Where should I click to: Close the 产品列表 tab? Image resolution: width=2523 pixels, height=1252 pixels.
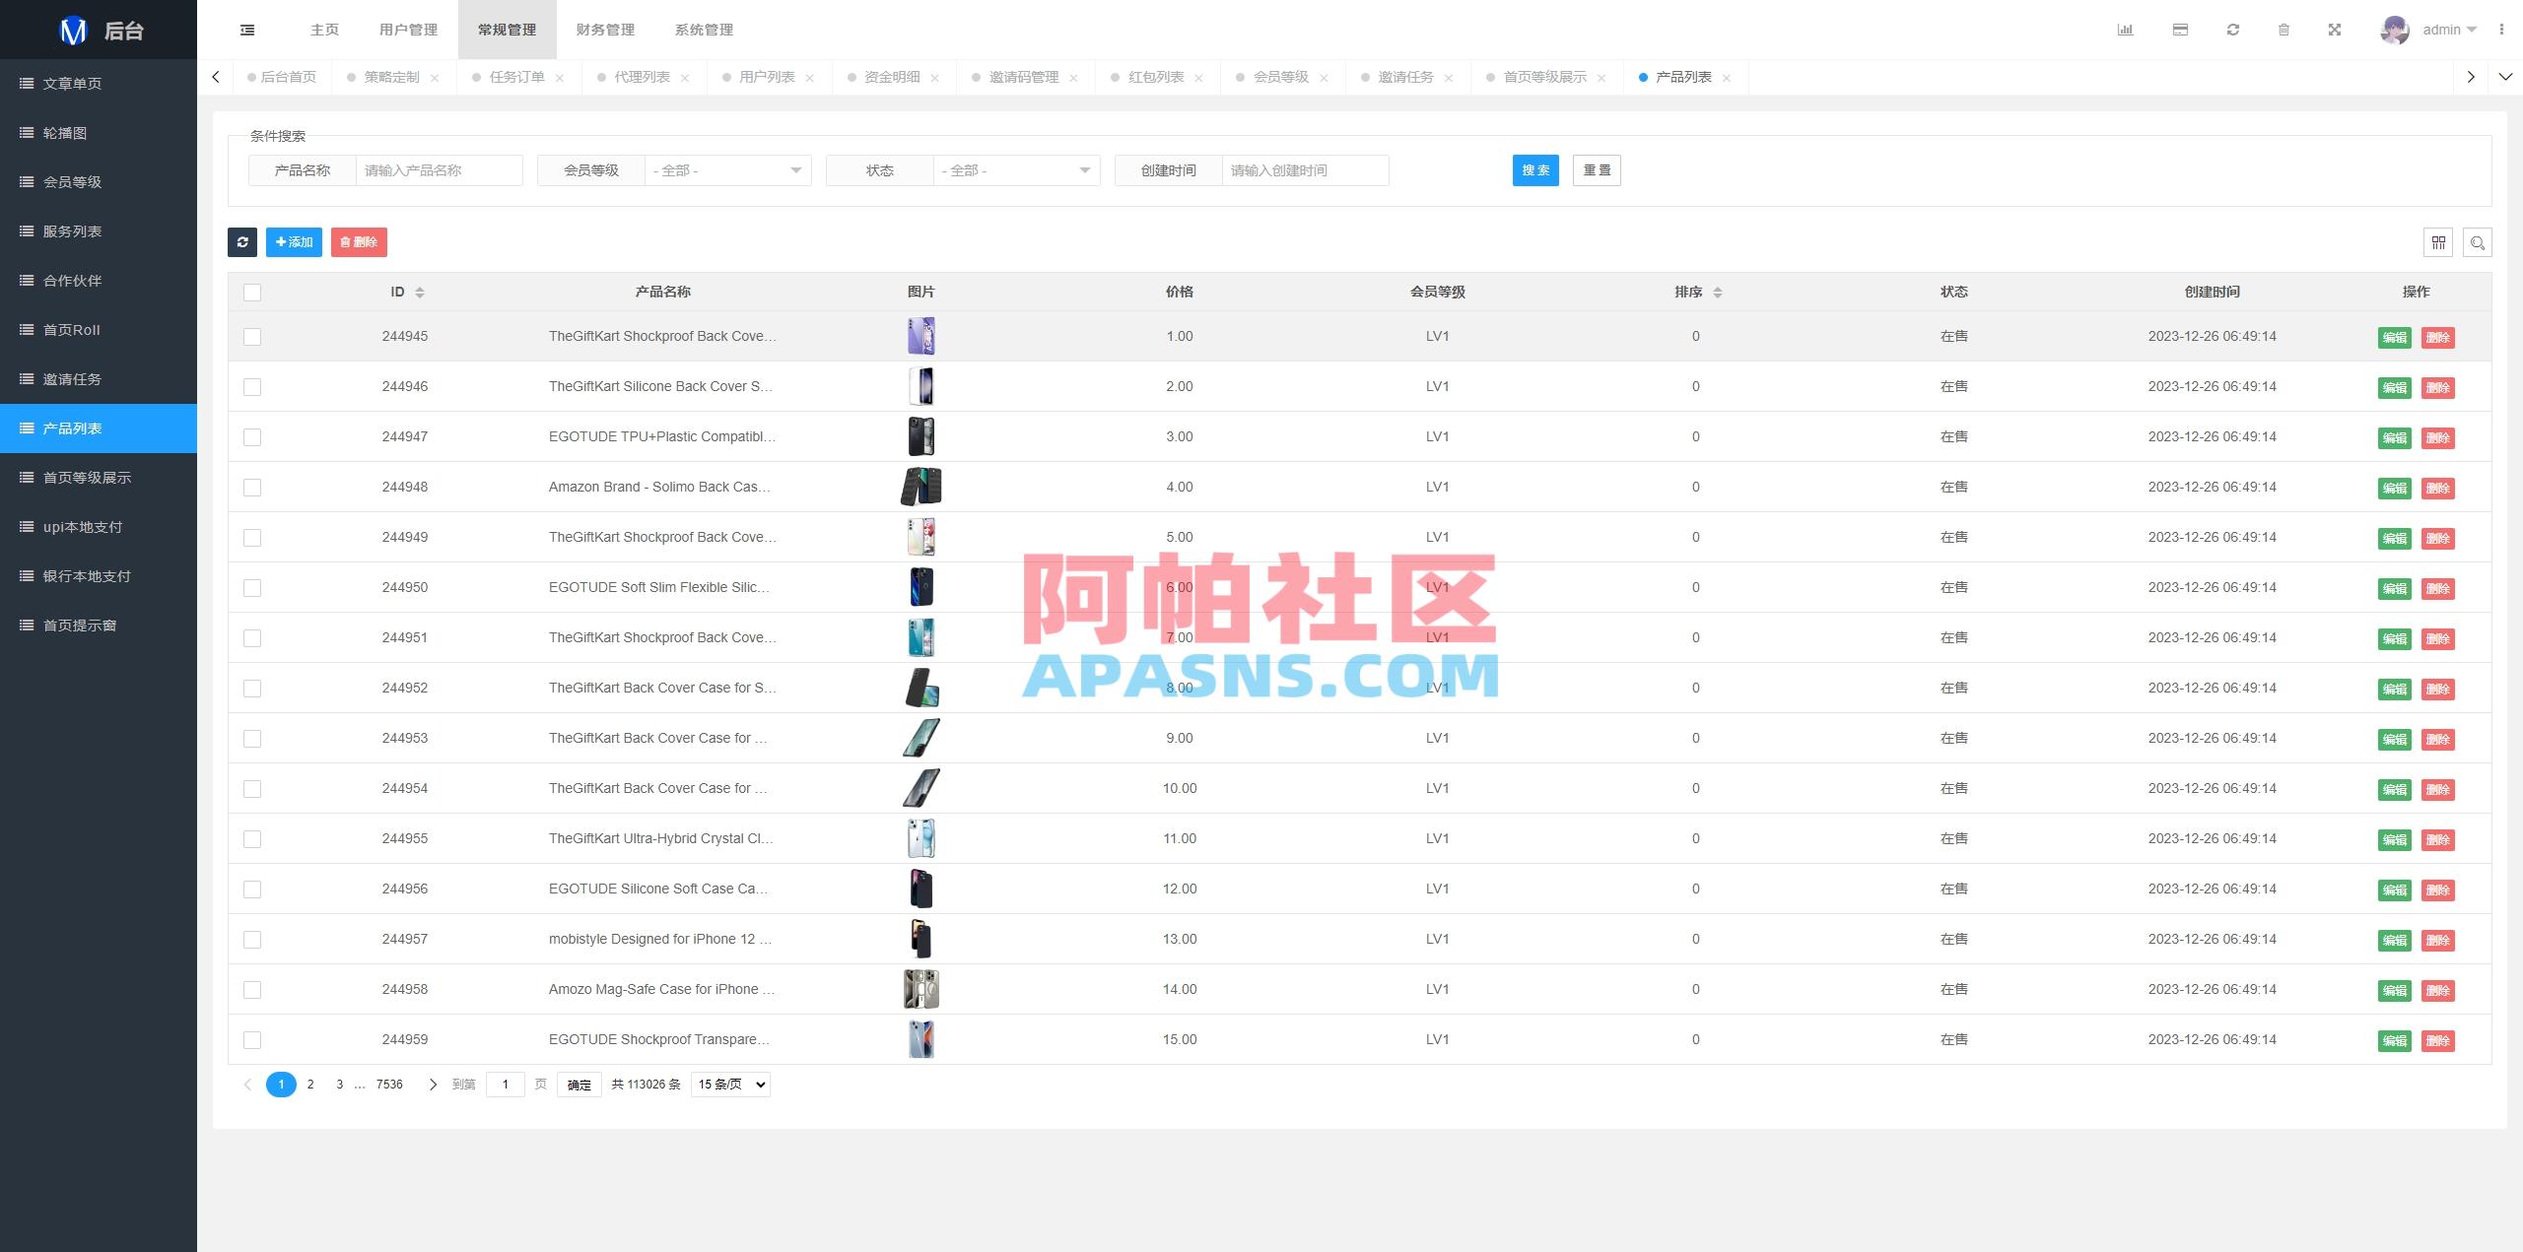[x=1727, y=78]
